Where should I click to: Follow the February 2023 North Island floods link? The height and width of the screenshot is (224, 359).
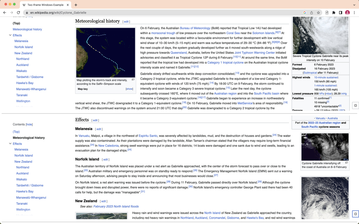(116, 206)
